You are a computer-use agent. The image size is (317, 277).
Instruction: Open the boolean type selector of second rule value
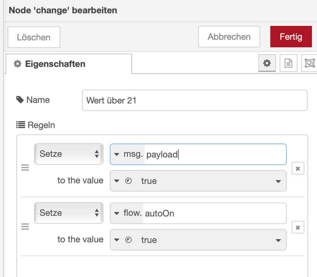[123, 240]
